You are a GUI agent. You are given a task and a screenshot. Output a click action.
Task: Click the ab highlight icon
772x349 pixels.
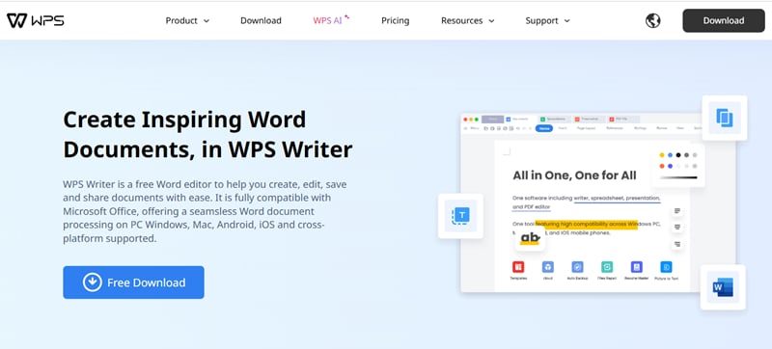coord(530,238)
